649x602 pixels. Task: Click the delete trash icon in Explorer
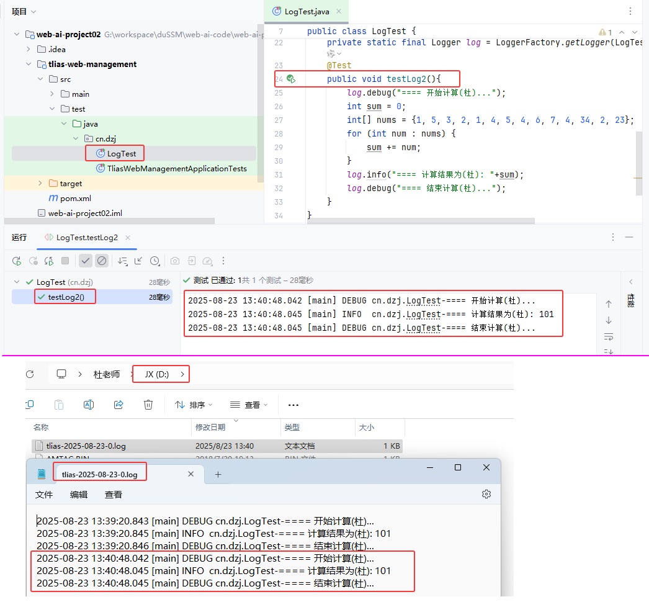pyautogui.click(x=148, y=405)
